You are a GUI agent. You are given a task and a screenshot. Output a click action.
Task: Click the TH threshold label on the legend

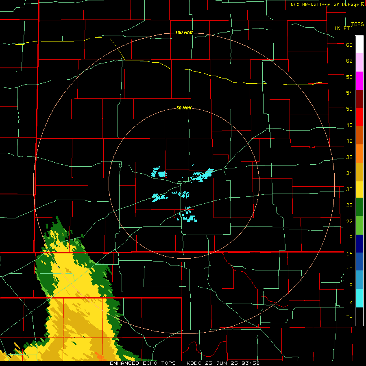pyautogui.click(x=349, y=318)
